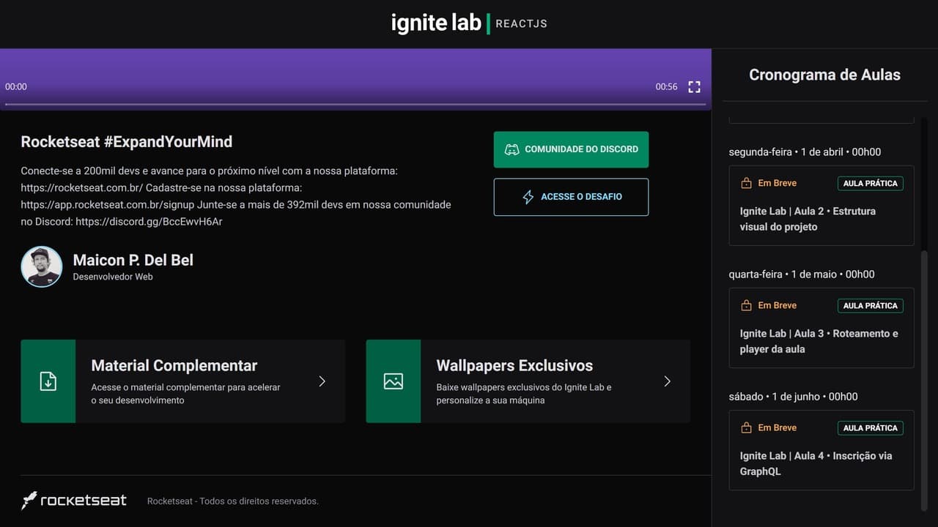Image resolution: width=938 pixels, height=527 pixels.
Task: Click the image icon on Wallpapers Exclusivos
Action: [x=394, y=381]
